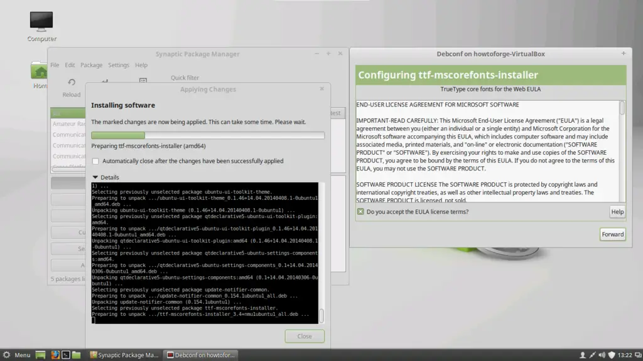643x361 pixels.
Task: Open the Package menu in Synaptic
Action: click(x=92, y=65)
